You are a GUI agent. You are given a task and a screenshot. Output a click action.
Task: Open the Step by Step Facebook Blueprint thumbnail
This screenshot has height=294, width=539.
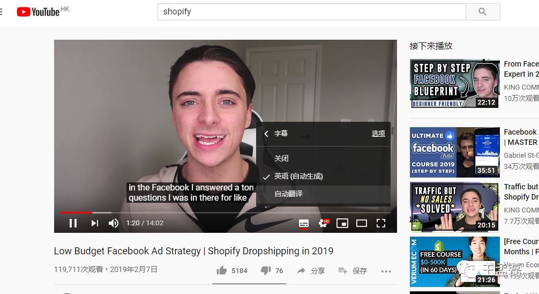454,83
